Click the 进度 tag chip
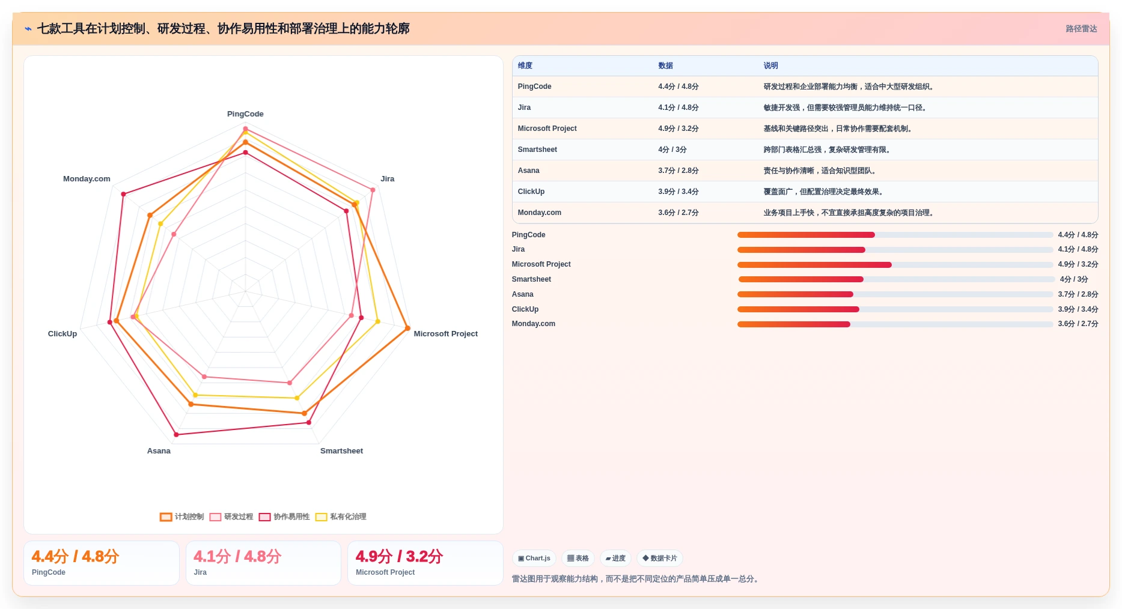1122x609 pixels. 615,559
